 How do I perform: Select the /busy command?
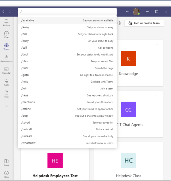67,41
